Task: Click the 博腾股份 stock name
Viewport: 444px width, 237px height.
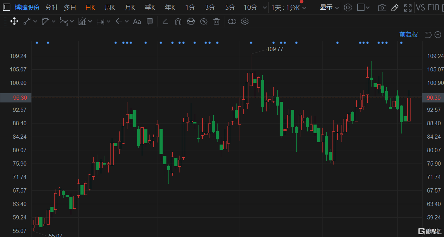Action: [27, 7]
